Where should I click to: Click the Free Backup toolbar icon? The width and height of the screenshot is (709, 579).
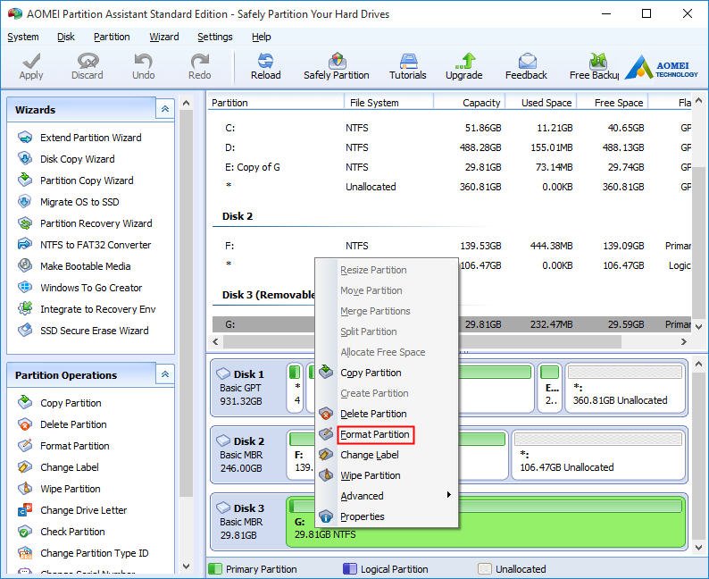pyautogui.click(x=594, y=66)
